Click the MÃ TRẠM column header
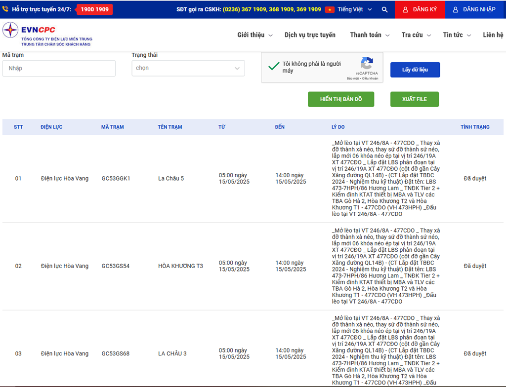Viewport: 506px width, 387px height. (x=112, y=127)
